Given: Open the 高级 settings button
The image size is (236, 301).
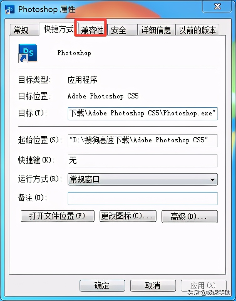Looking at the screenshot, I should tap(190, 217).
